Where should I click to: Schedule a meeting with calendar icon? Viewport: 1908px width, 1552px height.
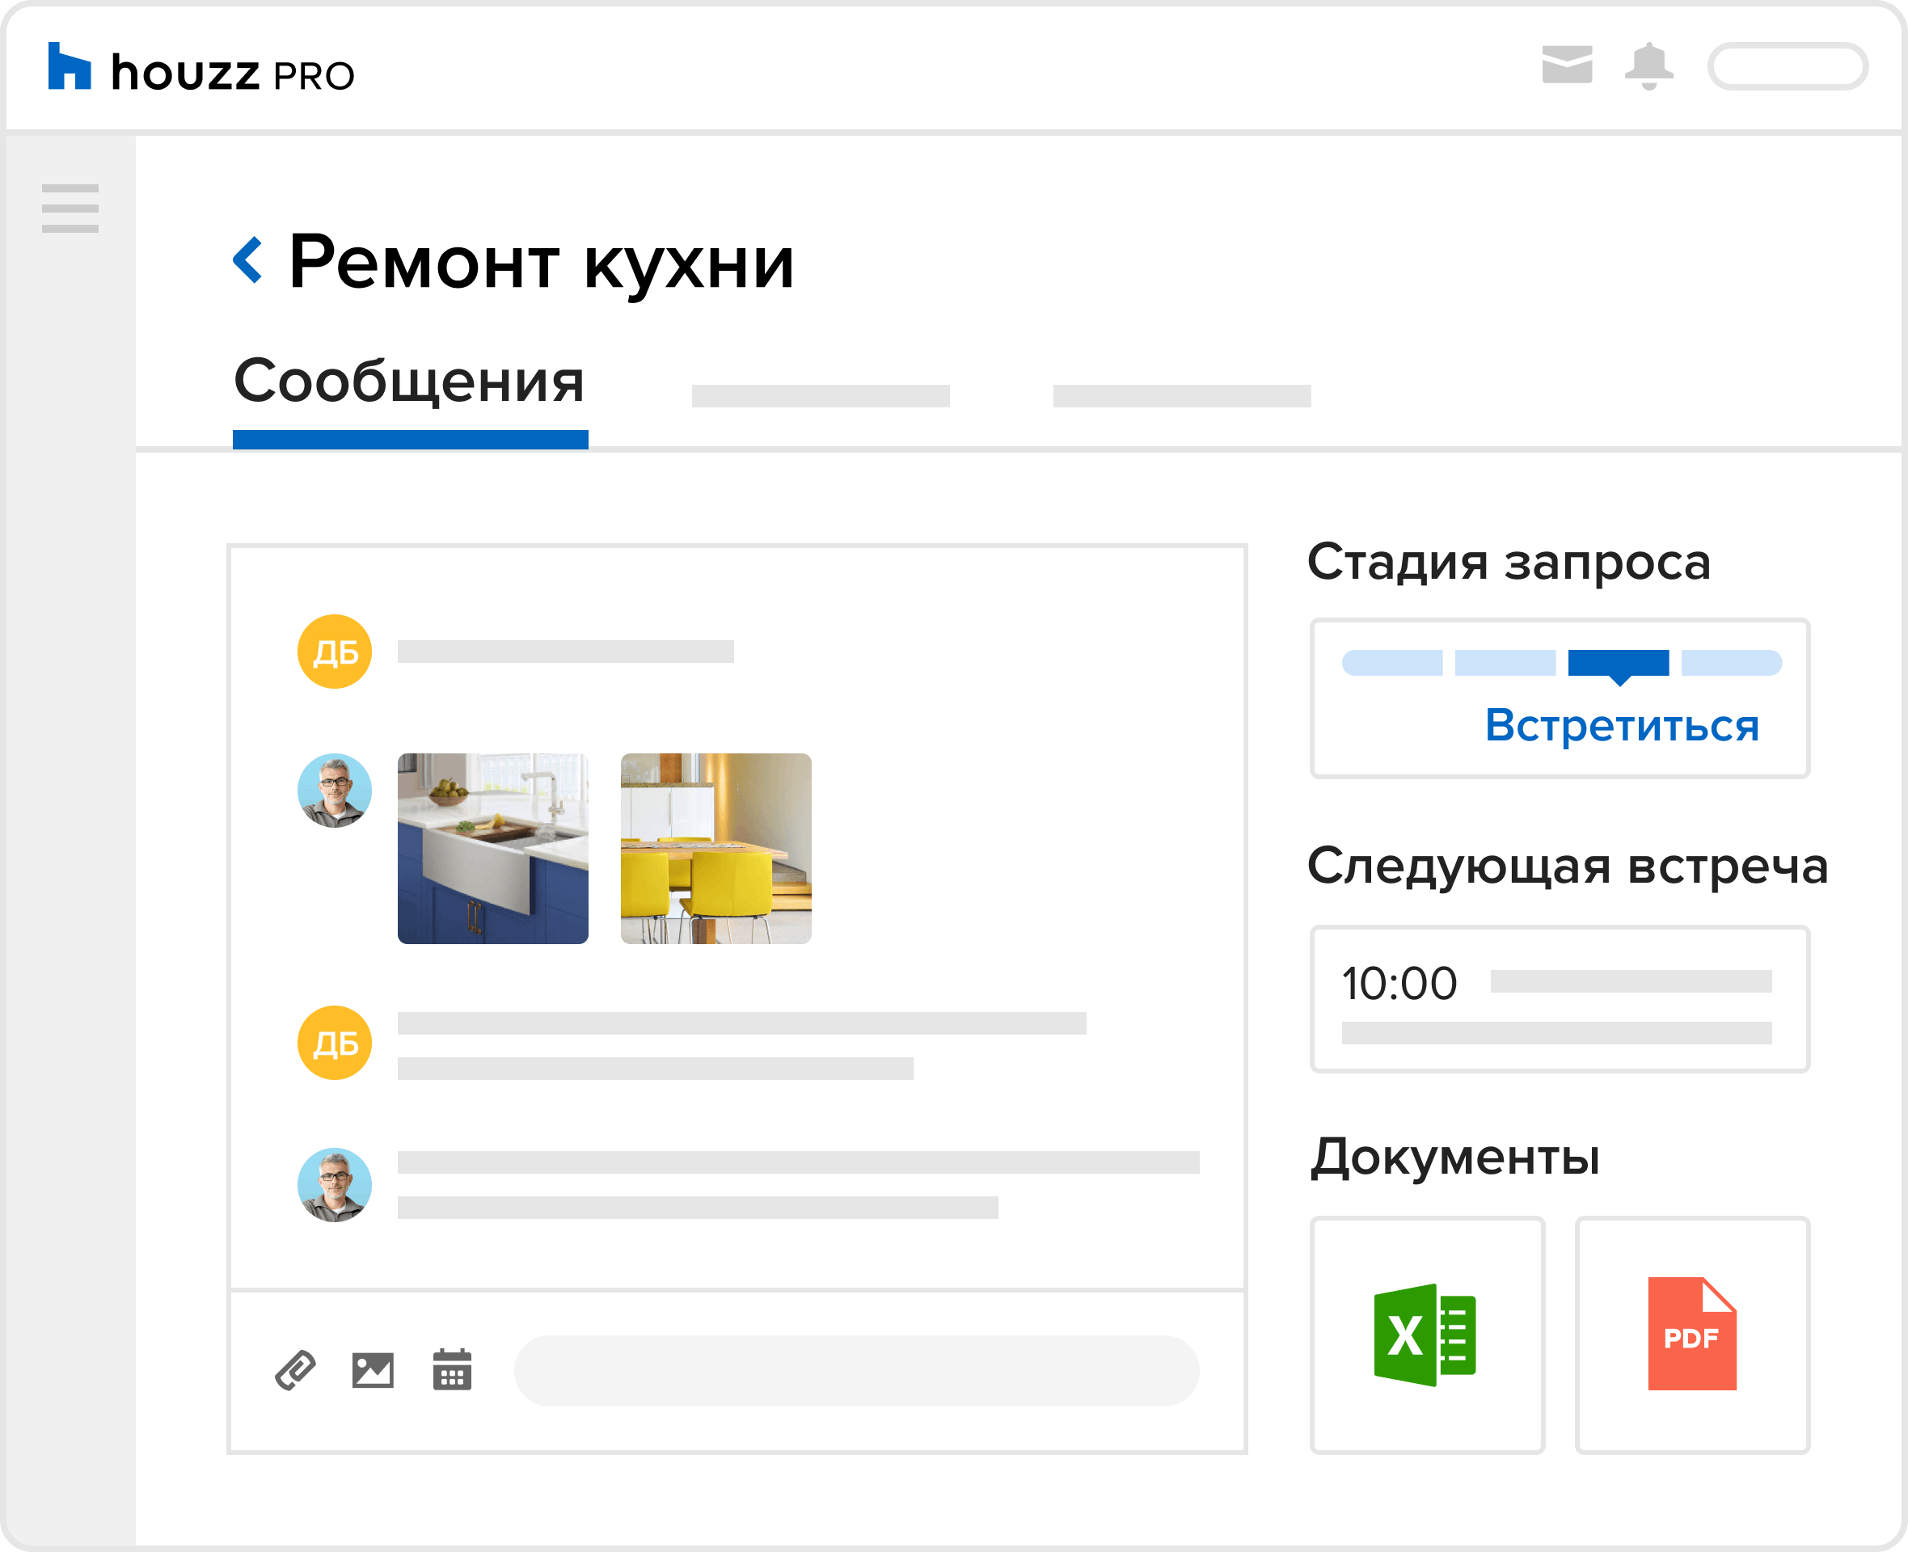pos(451,1369)
